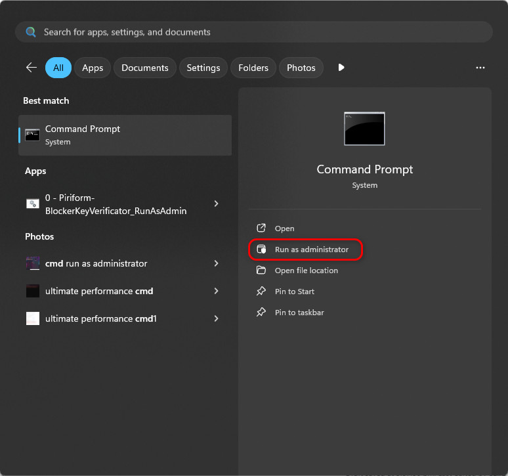Click the search magnifier icon
Viewport: 508px width, 476px height.
[31, 32]
